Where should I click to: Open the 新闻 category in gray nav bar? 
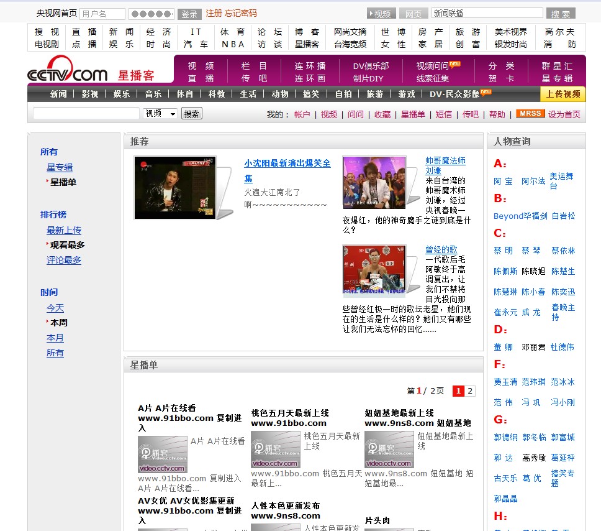click(58, 94)
